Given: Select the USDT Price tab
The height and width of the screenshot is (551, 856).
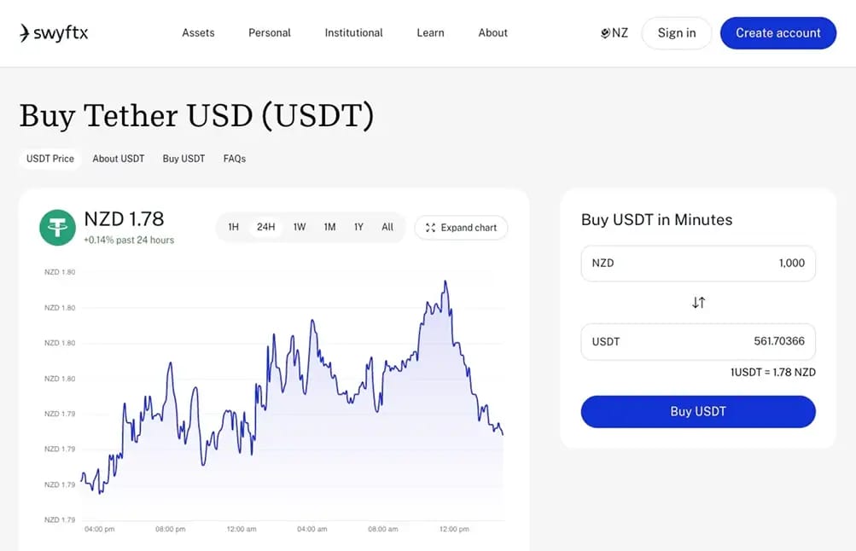Looking at the screenshot, I should coord(50,159).
